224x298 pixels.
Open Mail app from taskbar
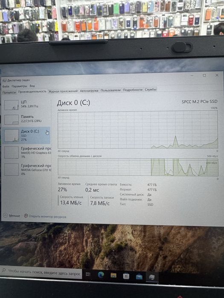click(139, 277)
